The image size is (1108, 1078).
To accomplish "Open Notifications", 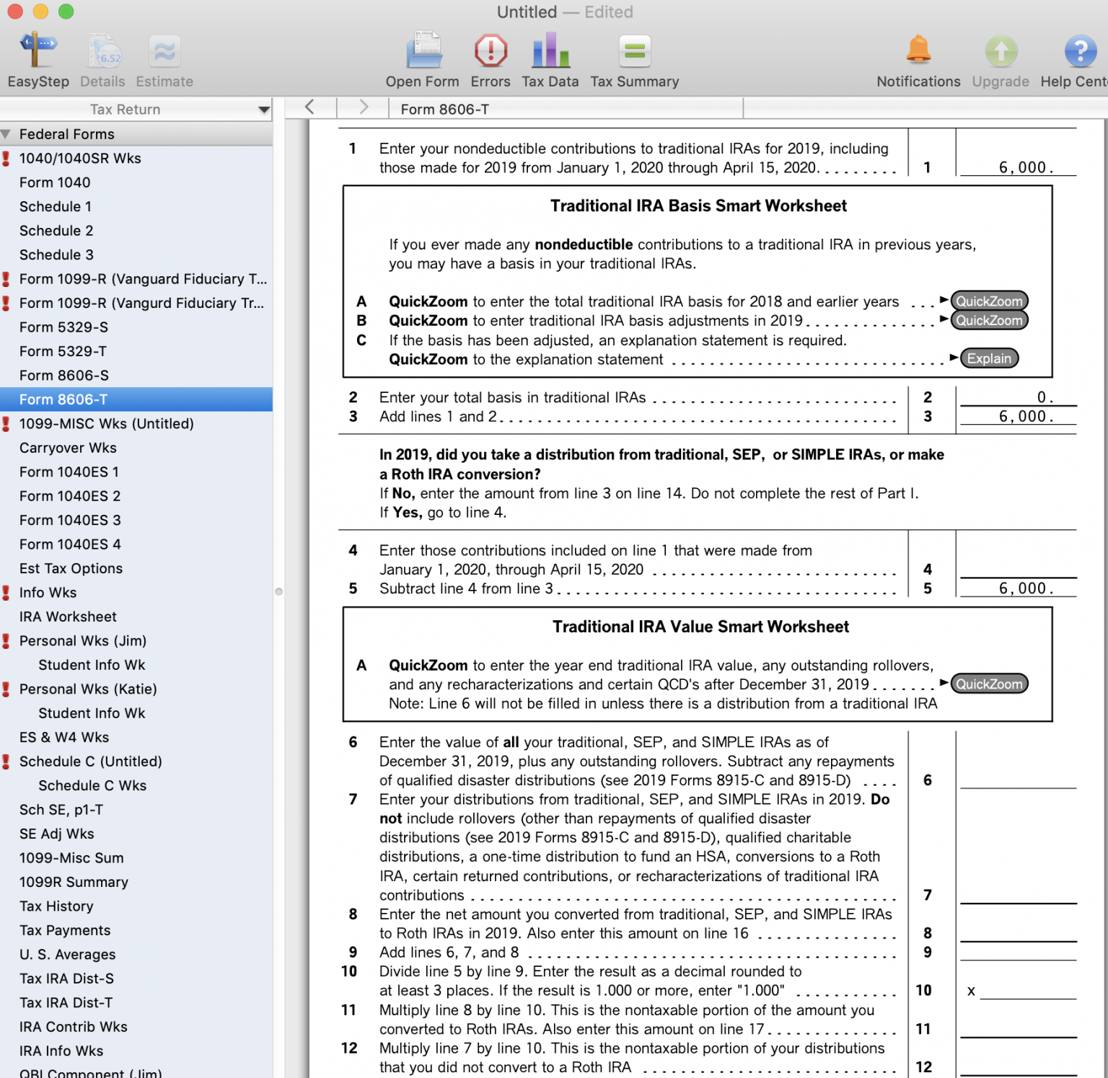I will click(918, 58).
